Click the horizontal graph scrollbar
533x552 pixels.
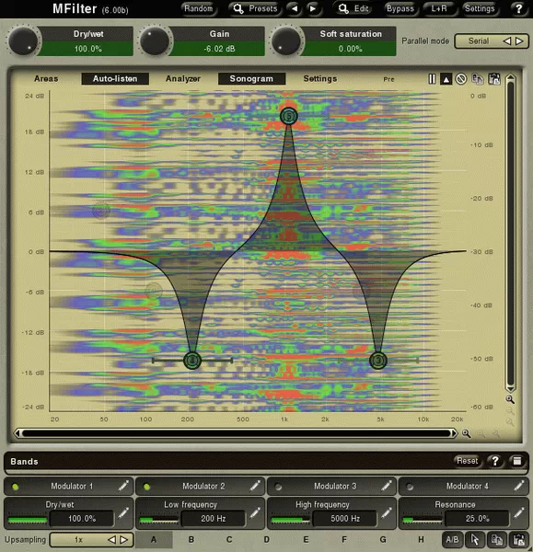[236, 433]
